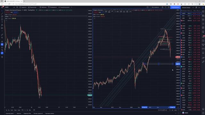
Task: Open the Fibonacci and pitchfork tools
Action: tap(2, 17)
